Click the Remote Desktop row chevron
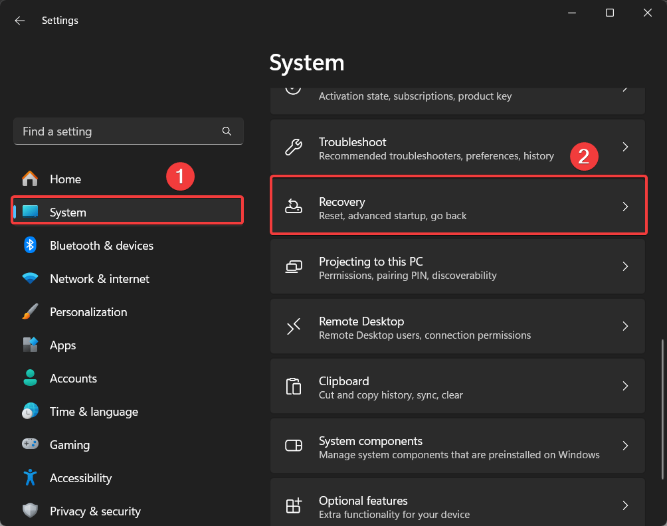This screenshot has width=667, height=526. pos(625,326)
